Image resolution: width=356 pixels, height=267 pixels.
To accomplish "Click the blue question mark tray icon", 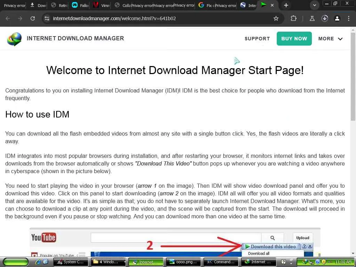I will click(318, 262).
